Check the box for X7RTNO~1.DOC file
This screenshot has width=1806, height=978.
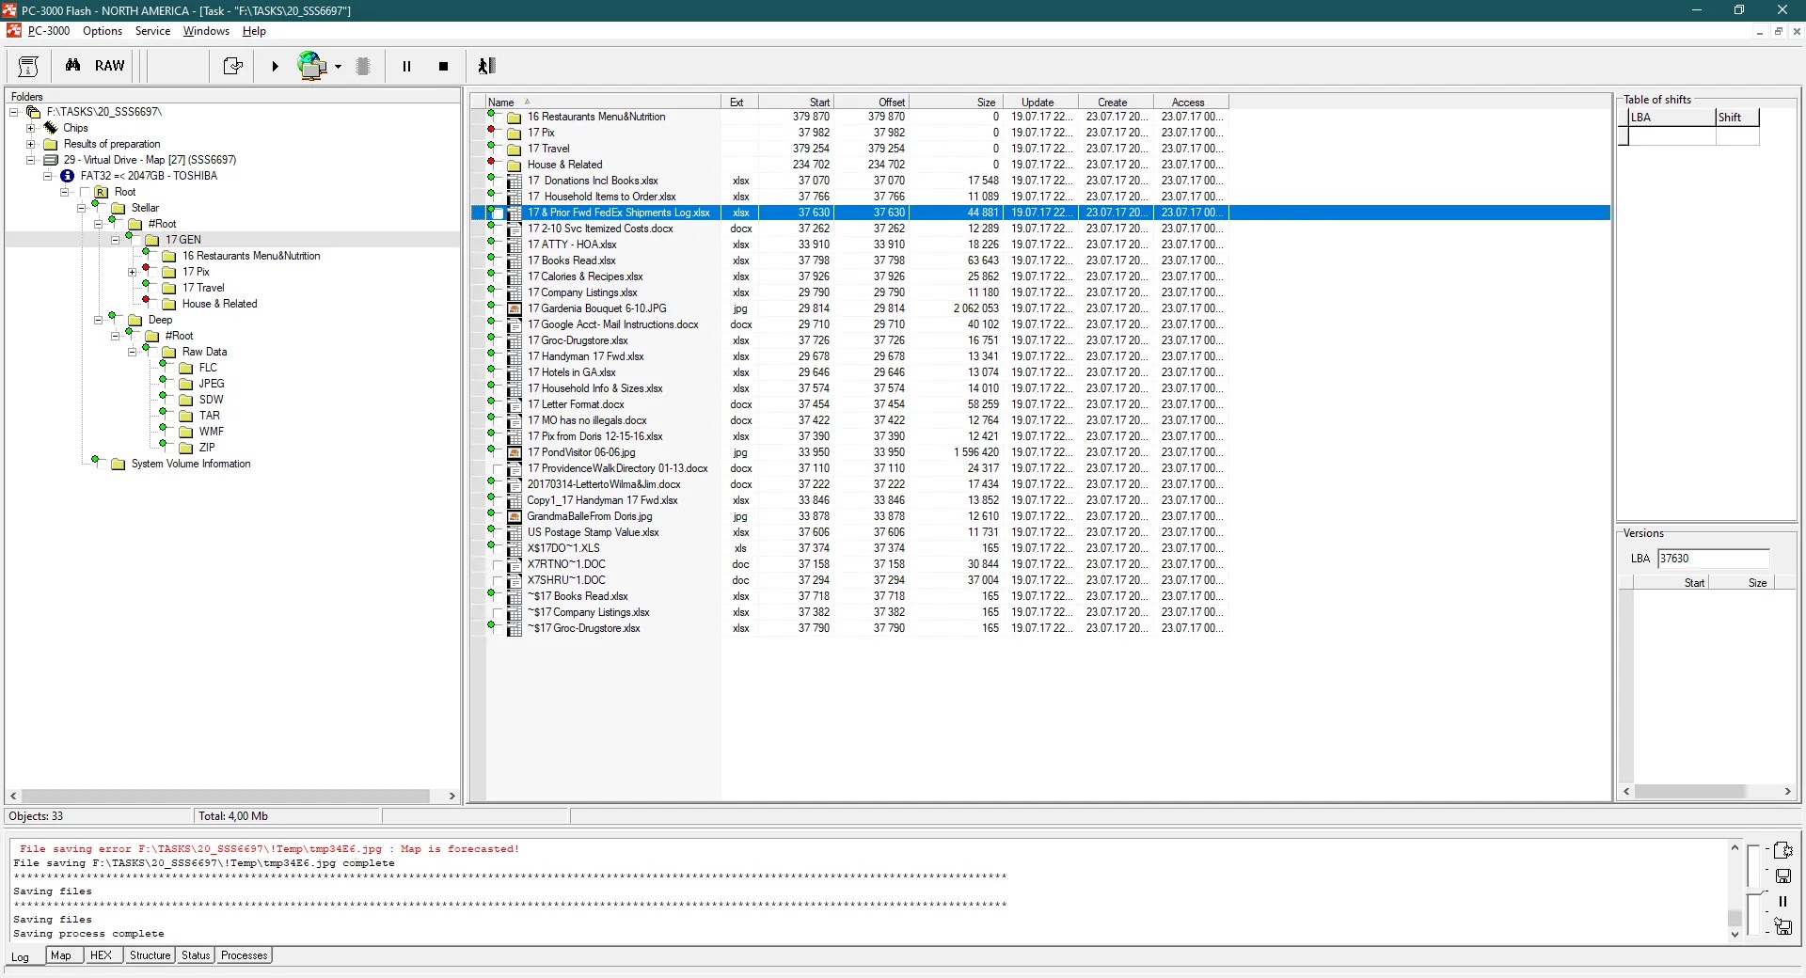(x=498, y=565)
